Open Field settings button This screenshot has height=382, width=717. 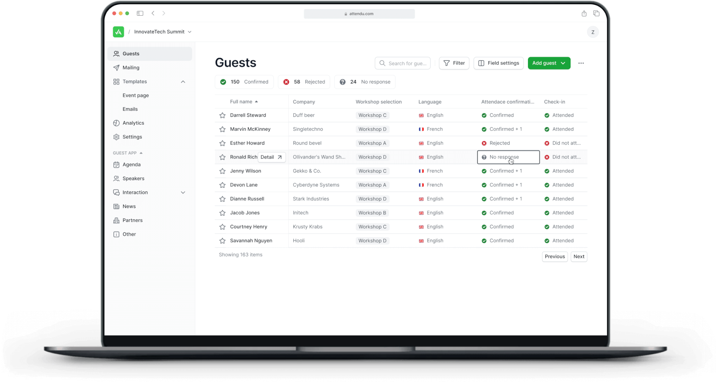(x=499, y=63)
